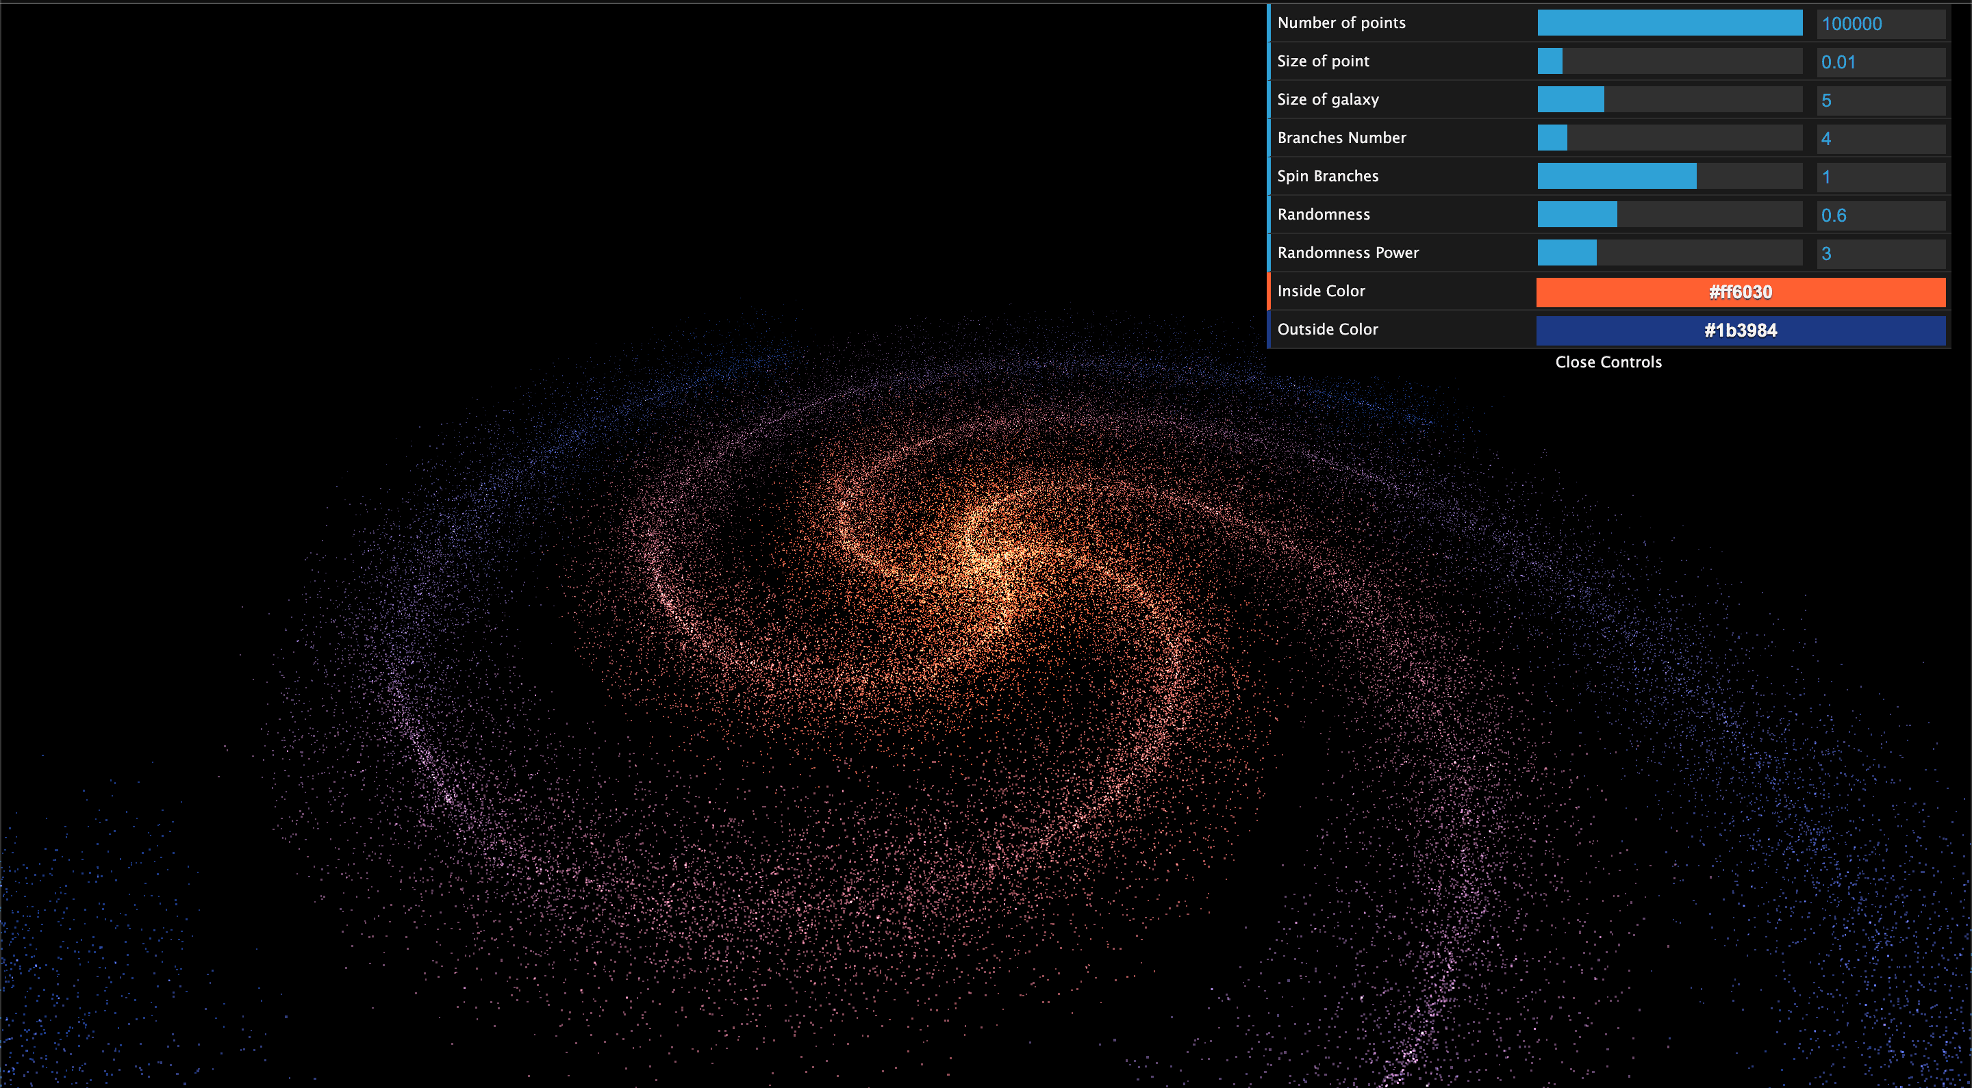This screenshot has width=1972, height=1088.
Task: Select the #1b3984 outside color field
Action: [x=1740, y=328]
